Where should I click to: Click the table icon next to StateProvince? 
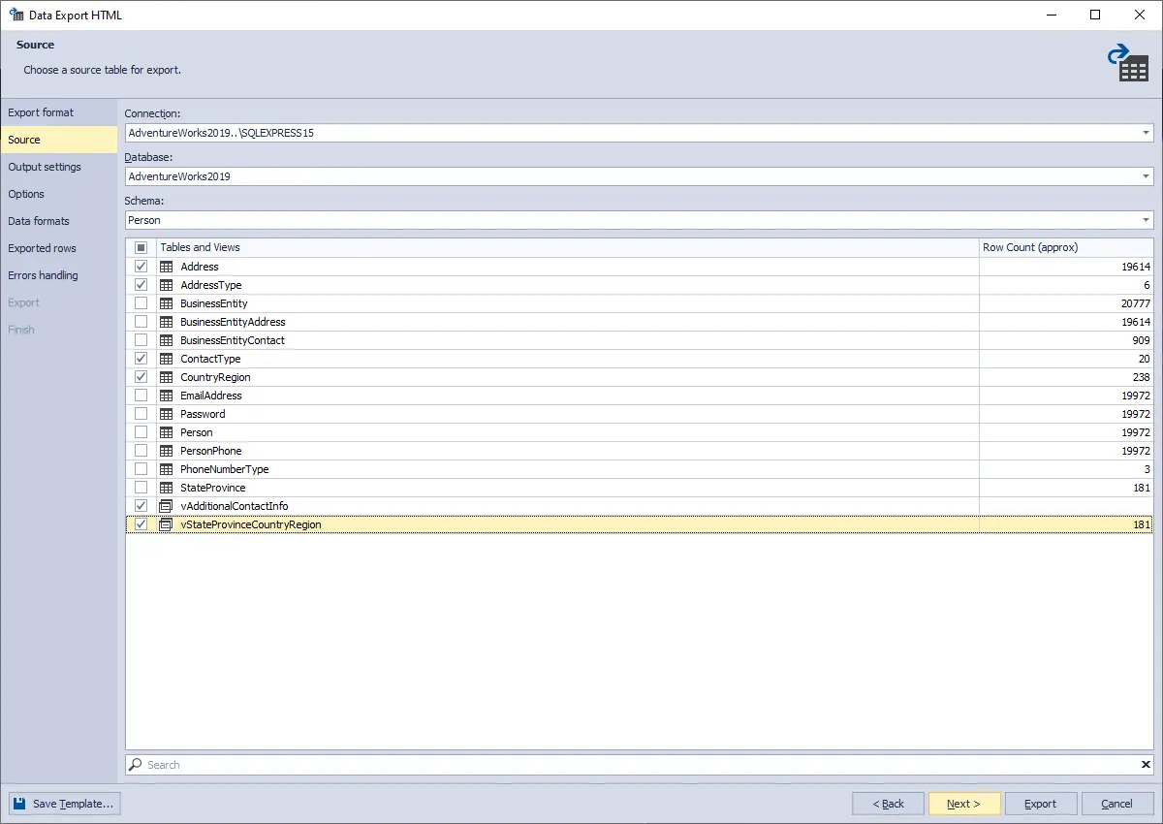click(167, 487)
